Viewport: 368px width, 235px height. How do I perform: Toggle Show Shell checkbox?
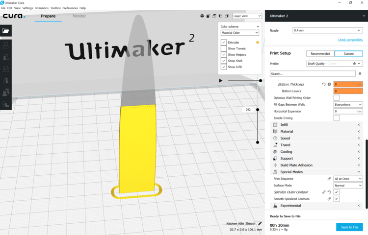pos(224,61)
